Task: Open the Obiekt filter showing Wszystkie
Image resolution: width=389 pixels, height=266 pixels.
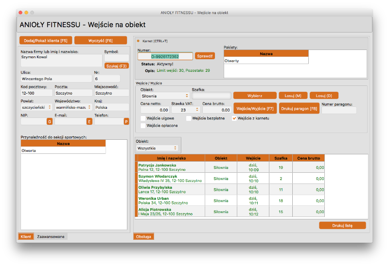Action: [x=158, y=148]
